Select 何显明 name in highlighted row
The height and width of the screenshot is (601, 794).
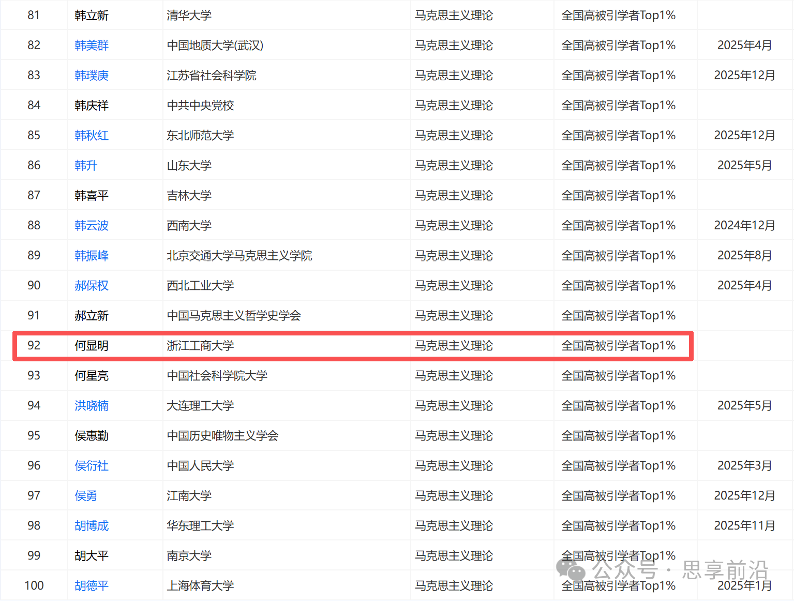coord(92,346)
